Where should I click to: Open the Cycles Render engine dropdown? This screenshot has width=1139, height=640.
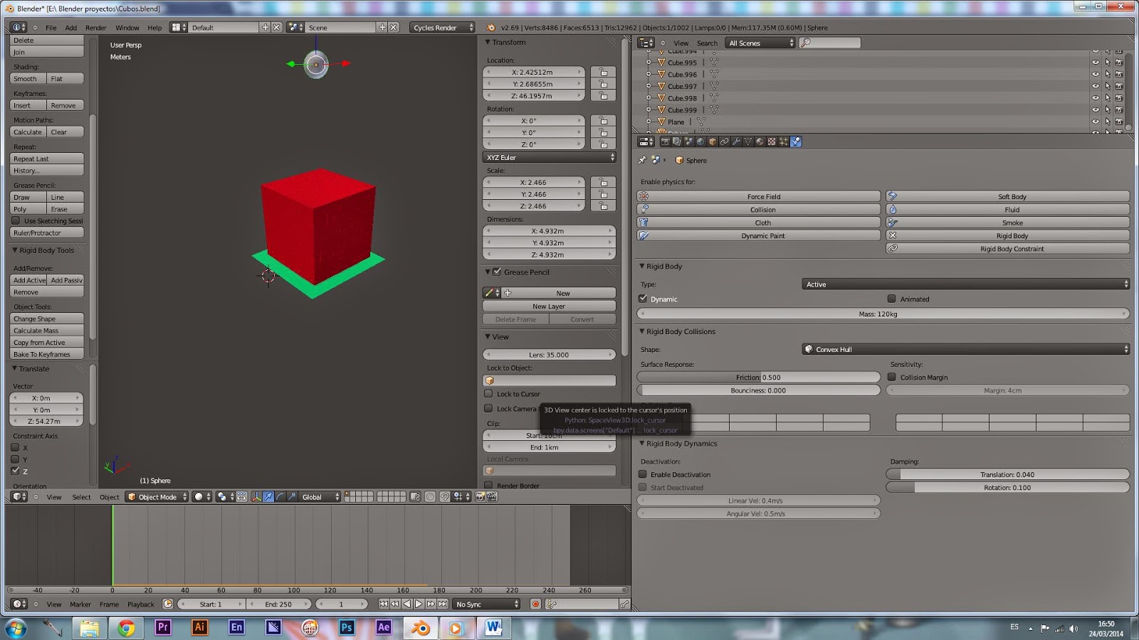(440, 27)
